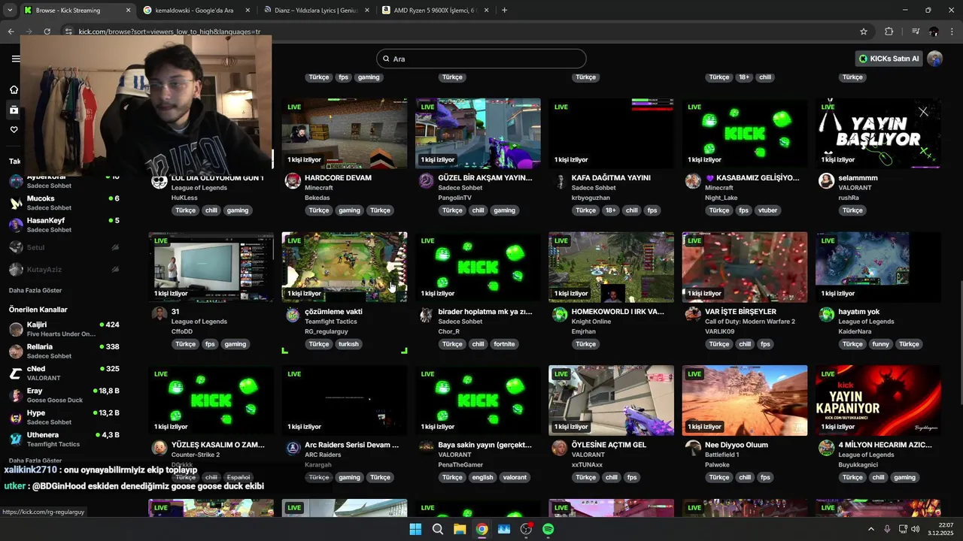963x541 pixels.
Task: Open the Chrome extensions puzzle icon
Action: (x=889, y=32)
